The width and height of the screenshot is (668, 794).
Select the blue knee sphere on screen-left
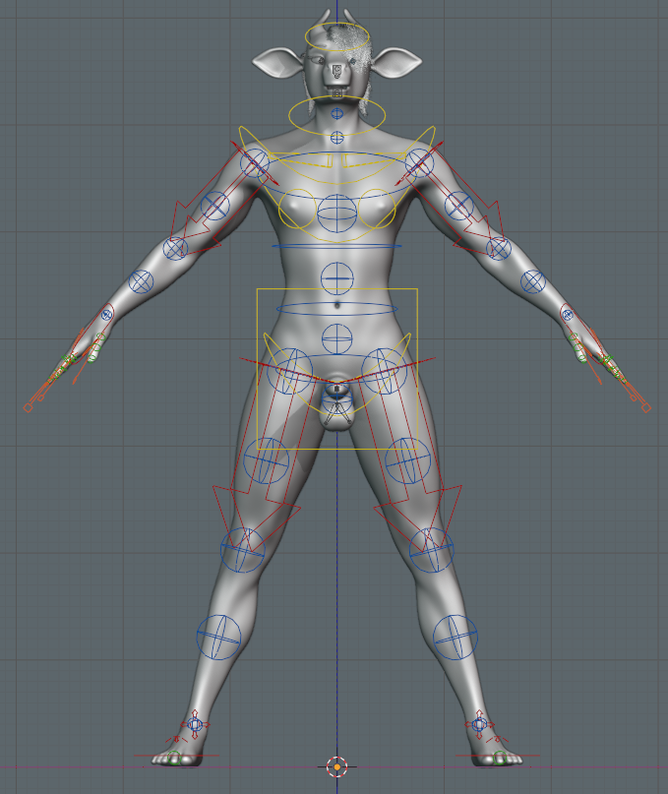(x=243, y=550)
